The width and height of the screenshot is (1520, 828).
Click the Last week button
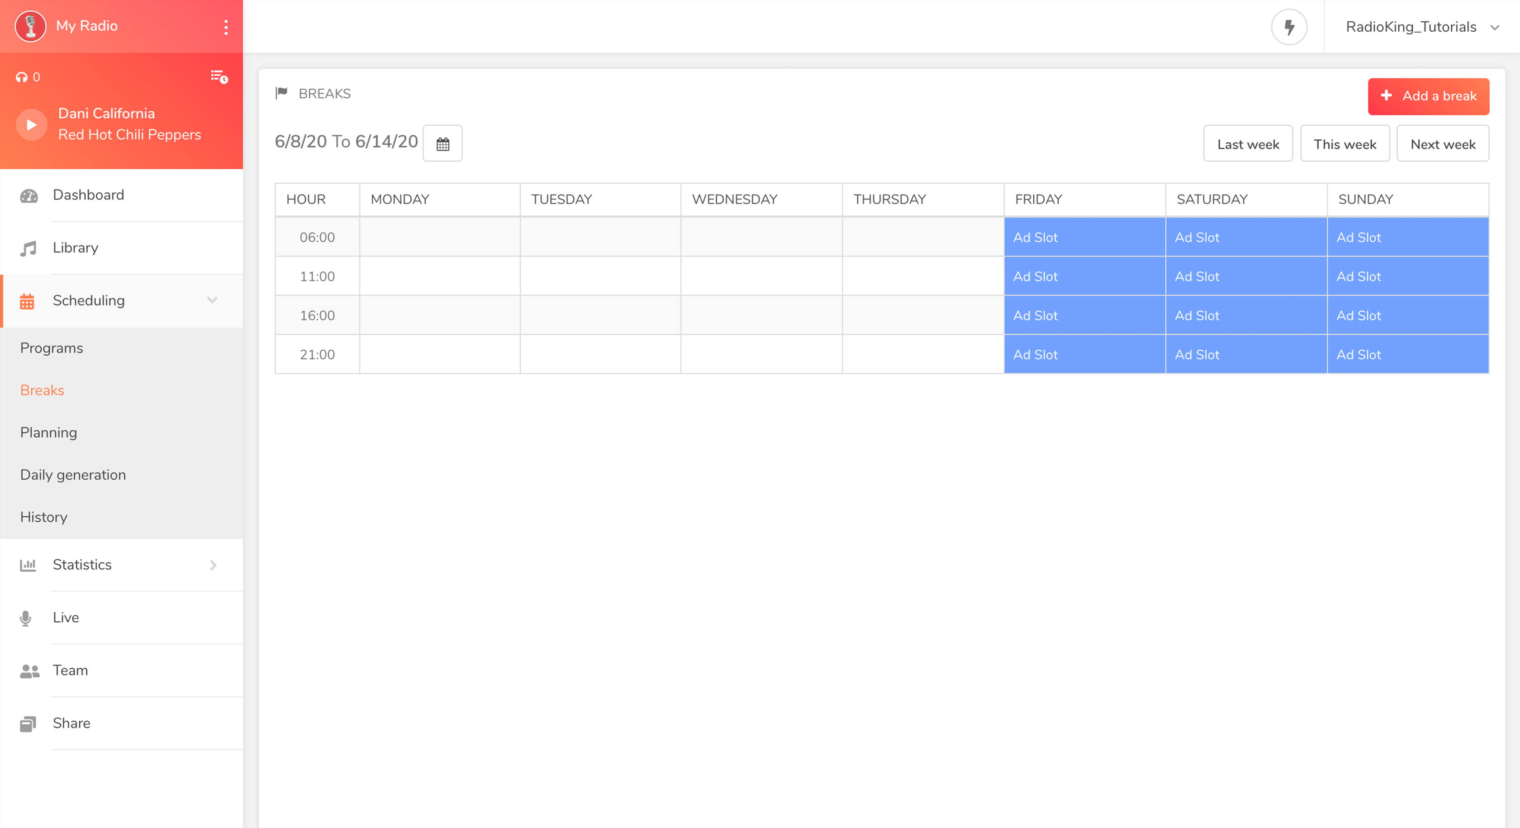[1248, 144]
